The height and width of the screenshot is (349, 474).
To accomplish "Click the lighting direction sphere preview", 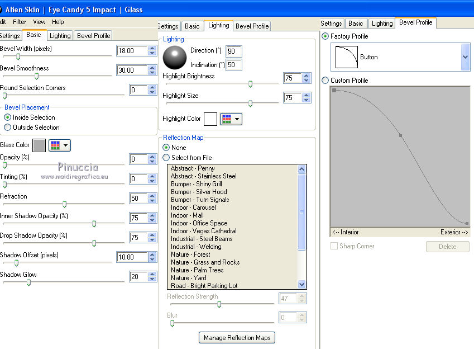I will 175,58.
